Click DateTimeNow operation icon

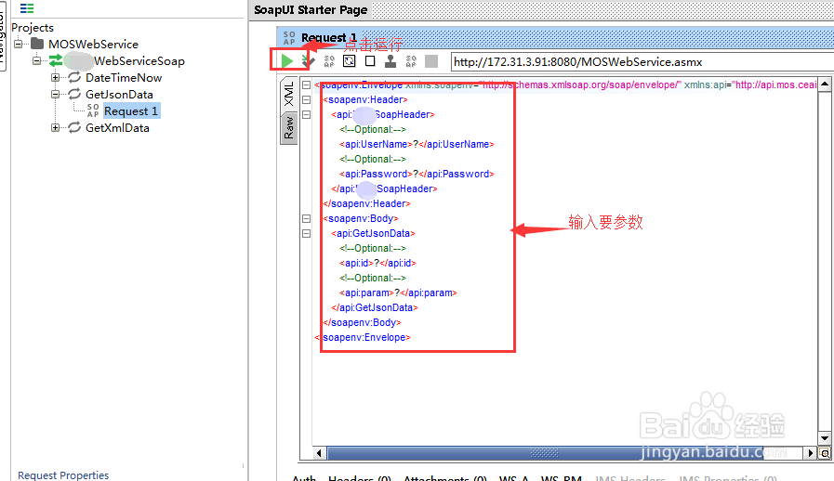(74, 78)
